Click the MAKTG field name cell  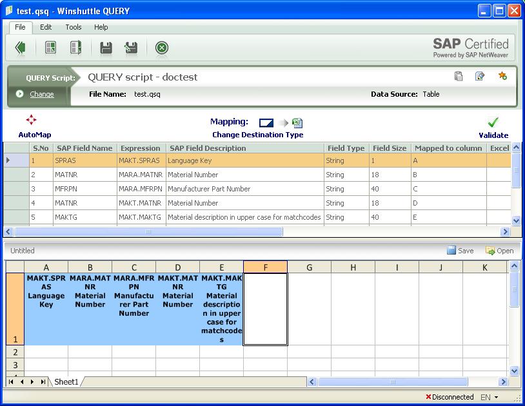85,217
